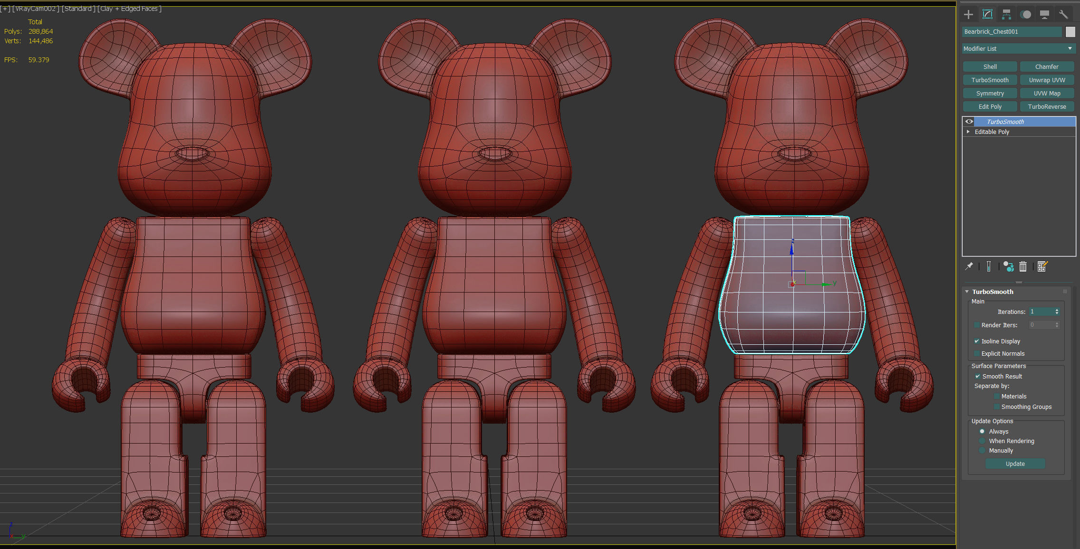Apply the Symmetry modifier

[990, 93]
